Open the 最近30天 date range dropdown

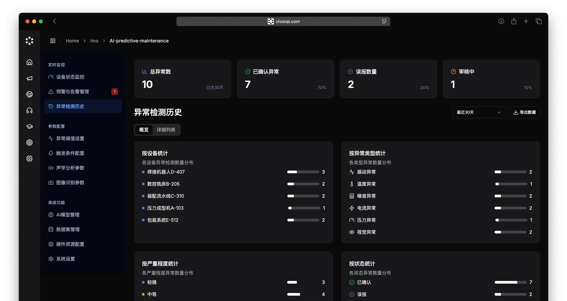tap(479, 112)
